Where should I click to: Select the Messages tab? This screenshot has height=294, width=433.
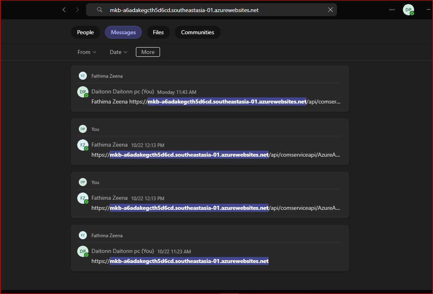pos(123,32)
